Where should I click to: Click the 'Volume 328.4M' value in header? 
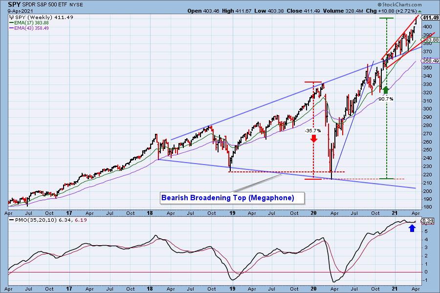click(344, 11)
